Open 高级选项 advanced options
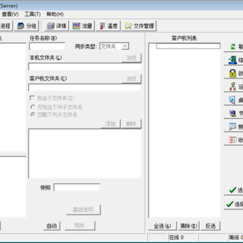The width and height of the screenshot is (243, 243). coord(83,210)
